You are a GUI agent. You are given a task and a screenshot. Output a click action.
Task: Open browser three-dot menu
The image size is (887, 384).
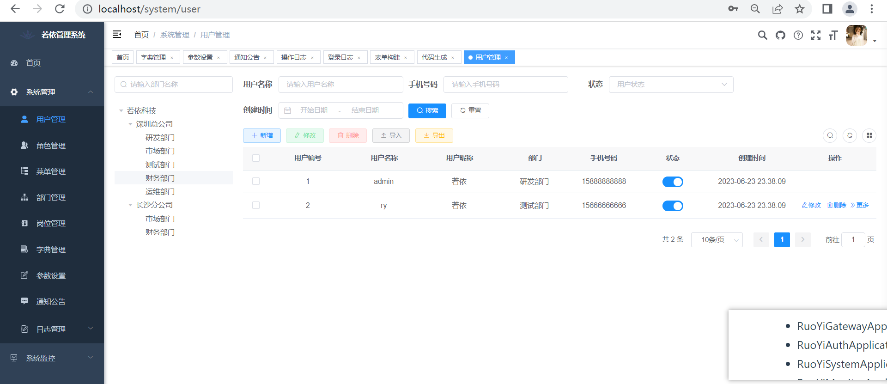tap(872, 9)
